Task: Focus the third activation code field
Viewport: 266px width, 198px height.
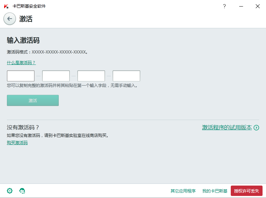Action: click(x=91, y=76)
